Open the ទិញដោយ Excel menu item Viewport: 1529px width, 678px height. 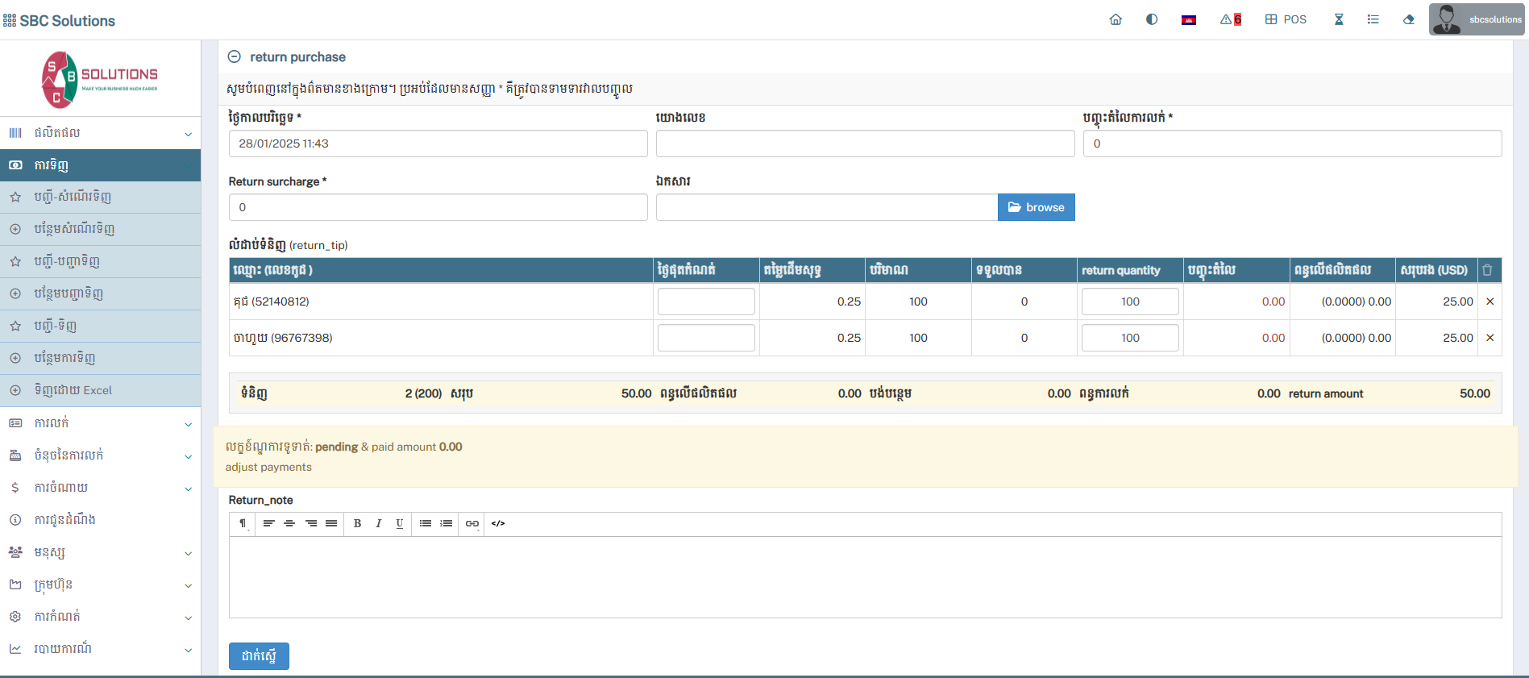coord(73,390)
